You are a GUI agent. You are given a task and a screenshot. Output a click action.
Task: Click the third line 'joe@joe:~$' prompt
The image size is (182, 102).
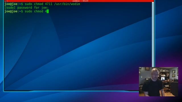(14, 11)
